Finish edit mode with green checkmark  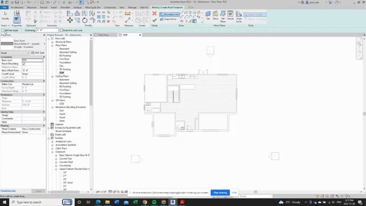pyautogui.click(x=154, y=21)
